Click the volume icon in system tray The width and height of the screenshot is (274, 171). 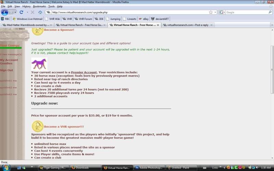[x=257, y=168]
